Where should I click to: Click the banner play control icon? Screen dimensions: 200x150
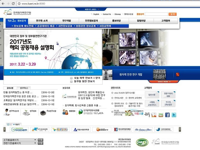(x=8, y=125)
